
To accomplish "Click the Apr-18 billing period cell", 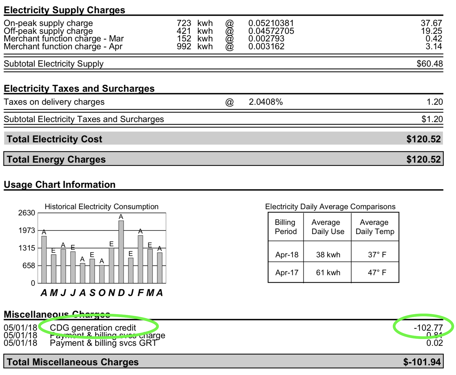I will (287, 255).
